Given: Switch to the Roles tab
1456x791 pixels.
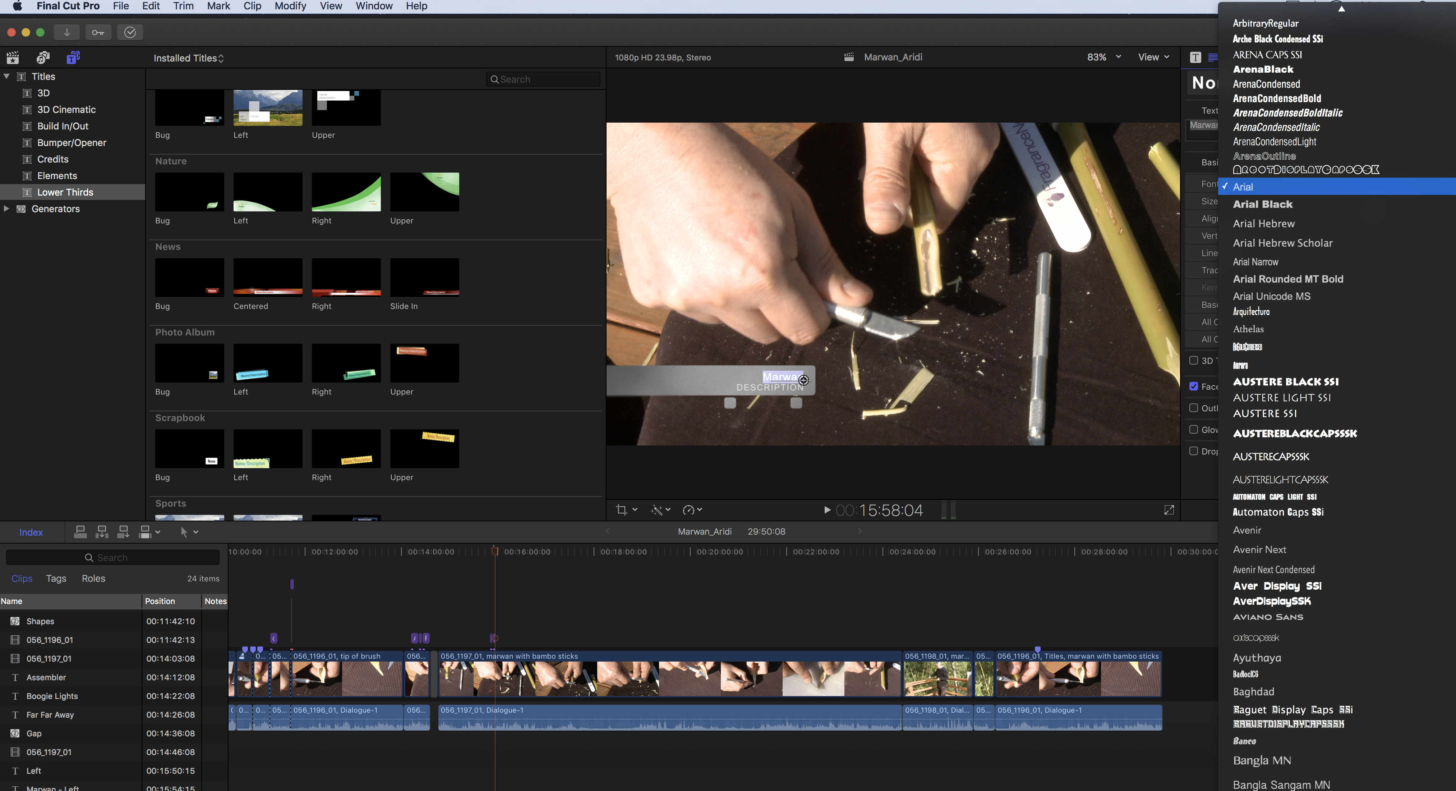Looking at the screenshot, I should [x=93, y=579].
